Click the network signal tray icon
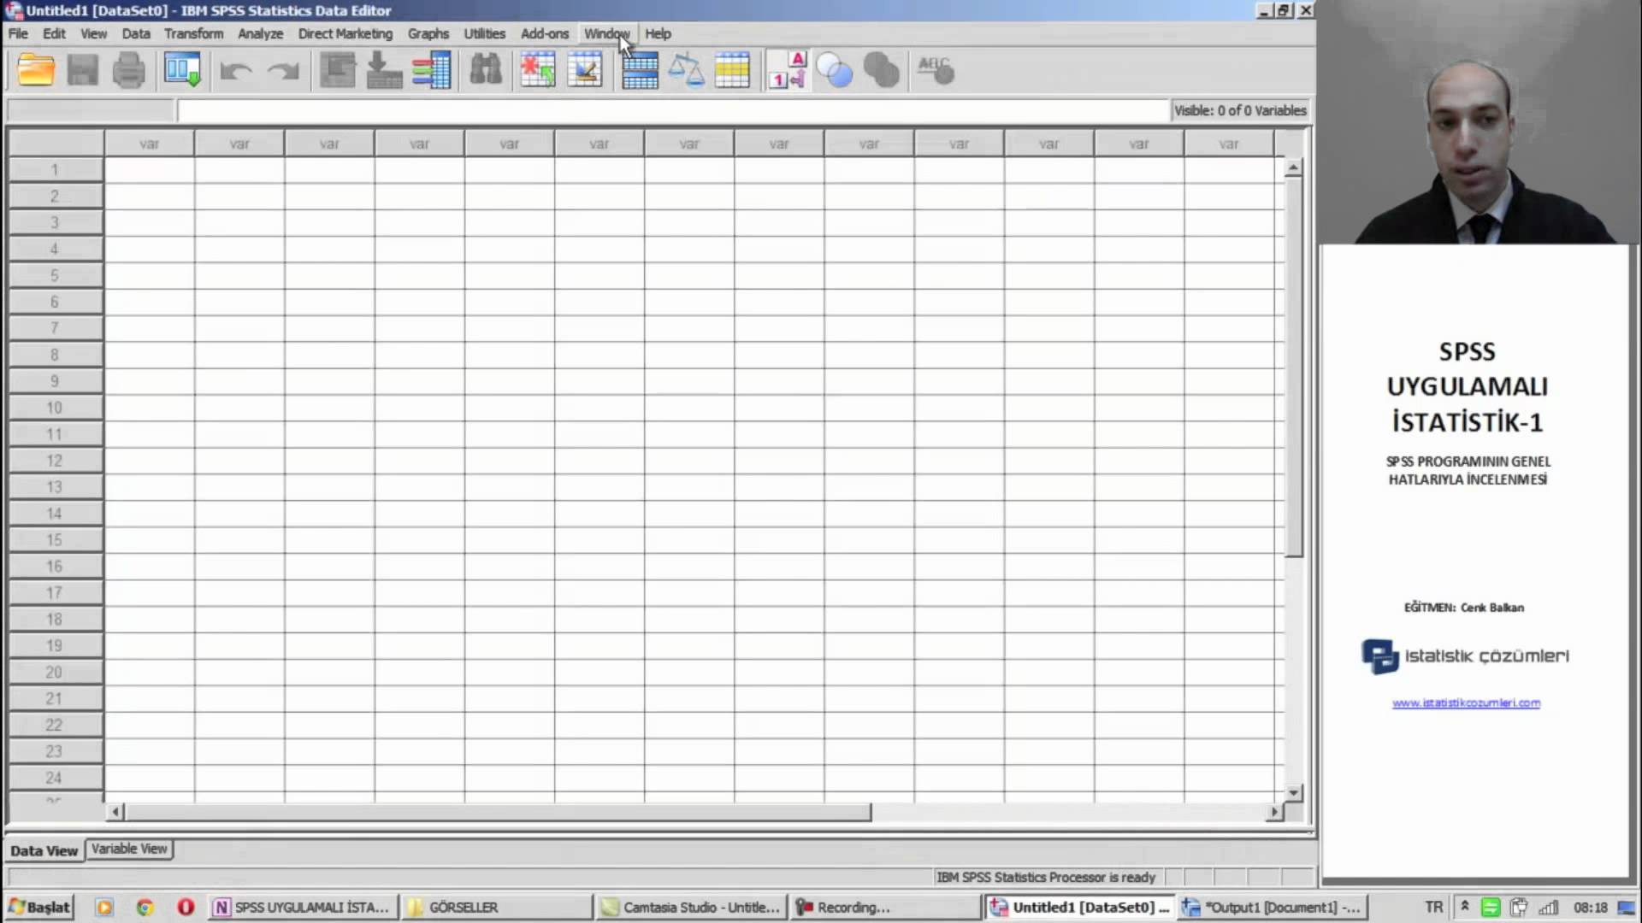This screenshot has height=923, width=1642. (1548, 907)
